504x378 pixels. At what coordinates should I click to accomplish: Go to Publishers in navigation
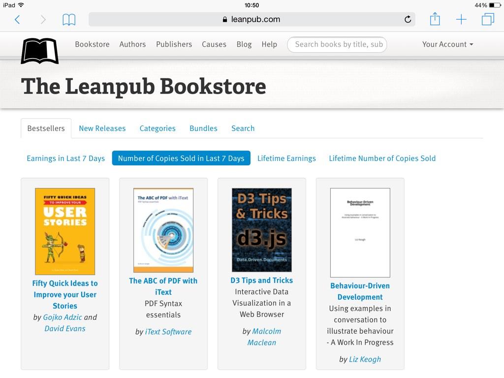pyautogui.click(x=174, y=44)
